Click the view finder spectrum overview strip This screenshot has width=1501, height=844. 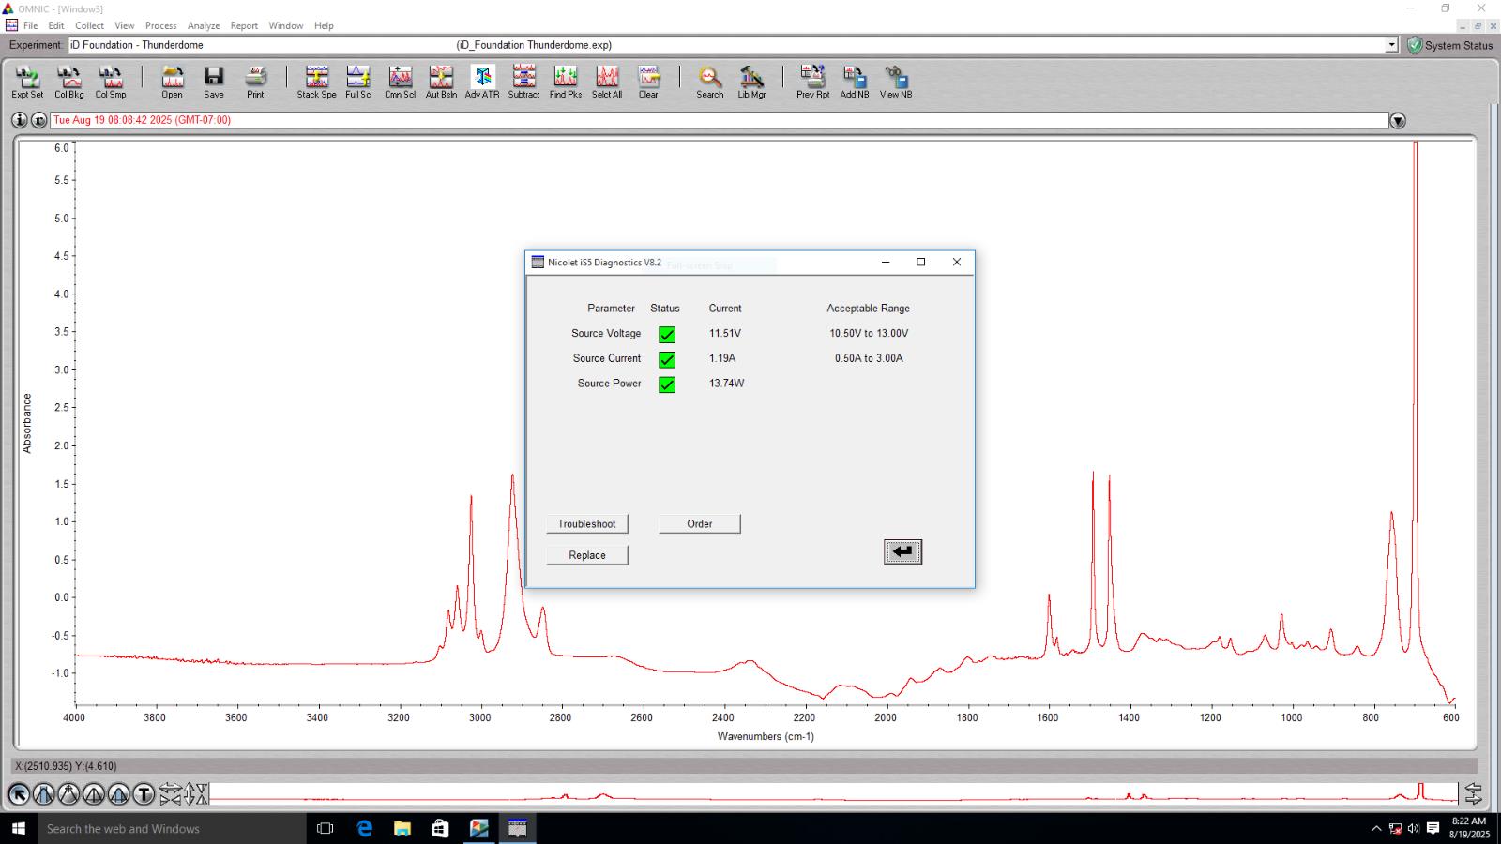pyautogui.click(x=834, y=794)
